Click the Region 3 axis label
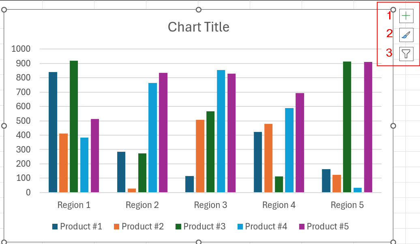Viewport: 420px width, 244px height. (210, 205)
